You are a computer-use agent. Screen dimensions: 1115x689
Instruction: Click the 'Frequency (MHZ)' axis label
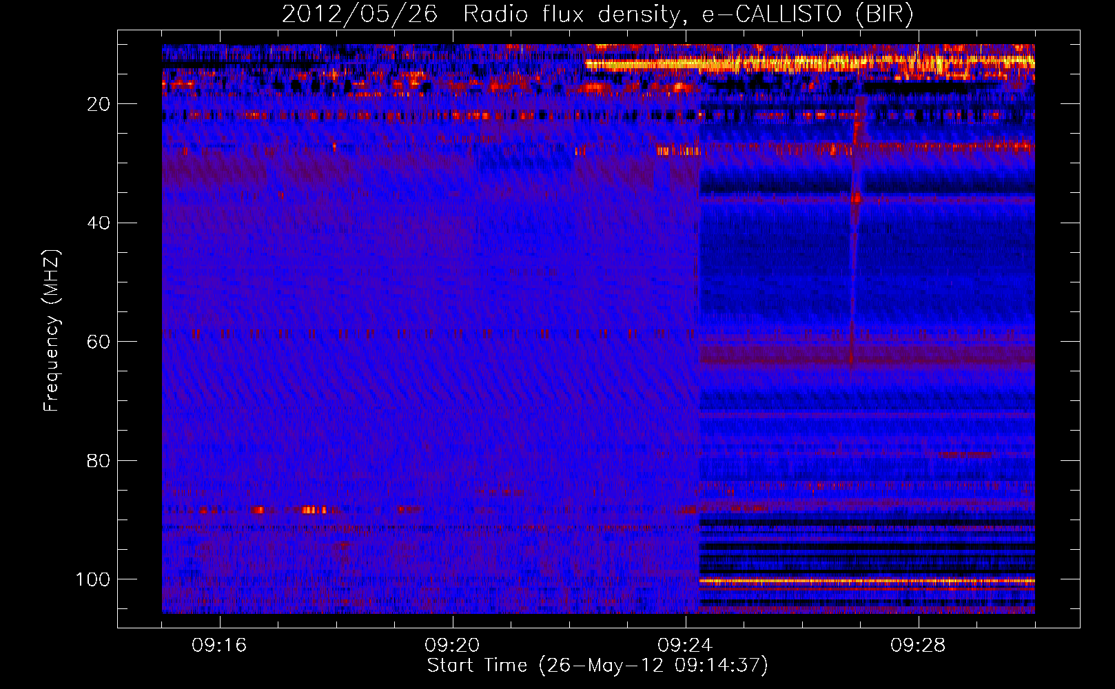[52, 331]
